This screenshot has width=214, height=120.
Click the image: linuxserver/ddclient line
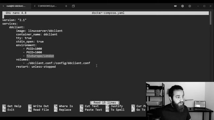(39, 31)
